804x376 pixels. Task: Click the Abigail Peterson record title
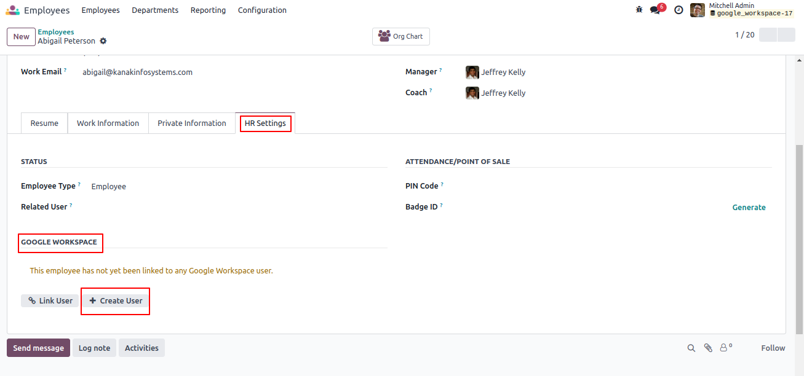(66, 41)
